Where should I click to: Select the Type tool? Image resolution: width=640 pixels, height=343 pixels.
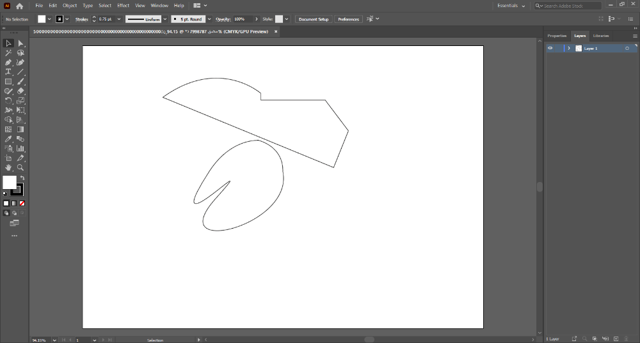click(8, 72)
